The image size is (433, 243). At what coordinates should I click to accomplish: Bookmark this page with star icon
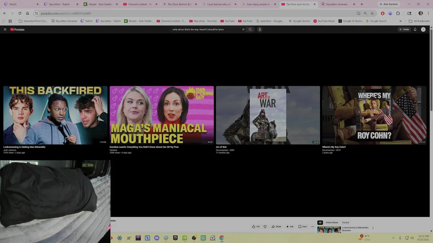pos(372,13)
